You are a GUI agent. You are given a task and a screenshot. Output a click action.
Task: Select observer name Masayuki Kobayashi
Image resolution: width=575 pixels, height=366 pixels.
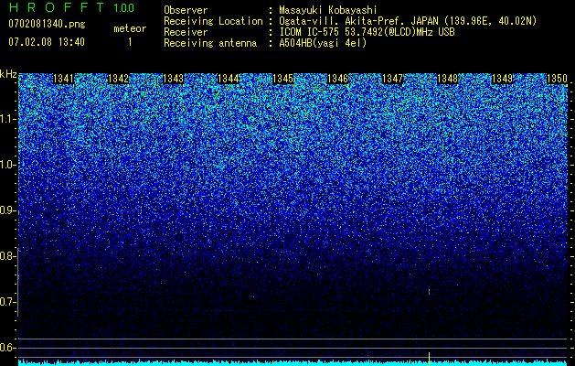(x=328, y=10)
